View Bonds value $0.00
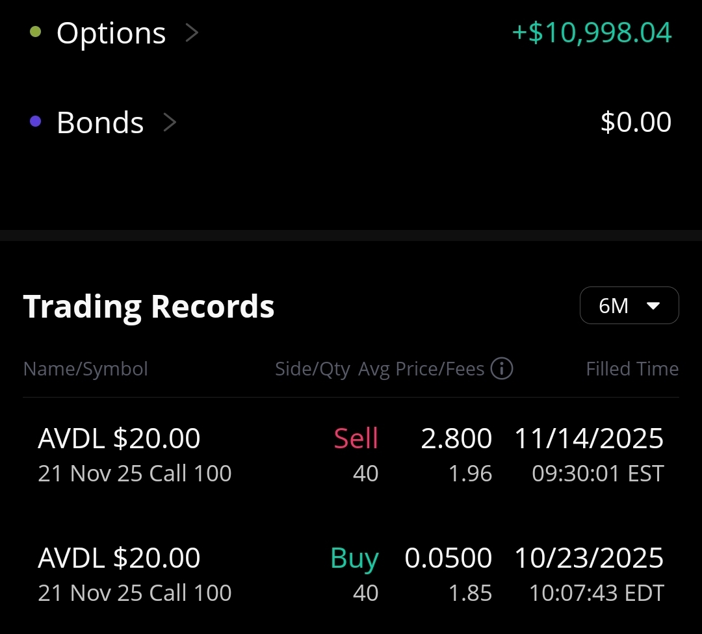 pos(636,121)
